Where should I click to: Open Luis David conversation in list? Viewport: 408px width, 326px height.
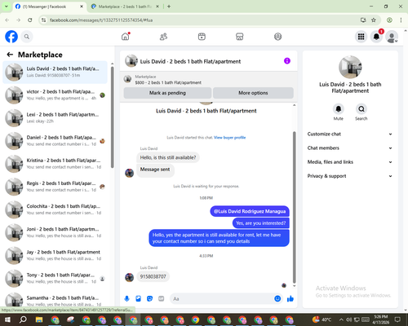click(55, 72)
